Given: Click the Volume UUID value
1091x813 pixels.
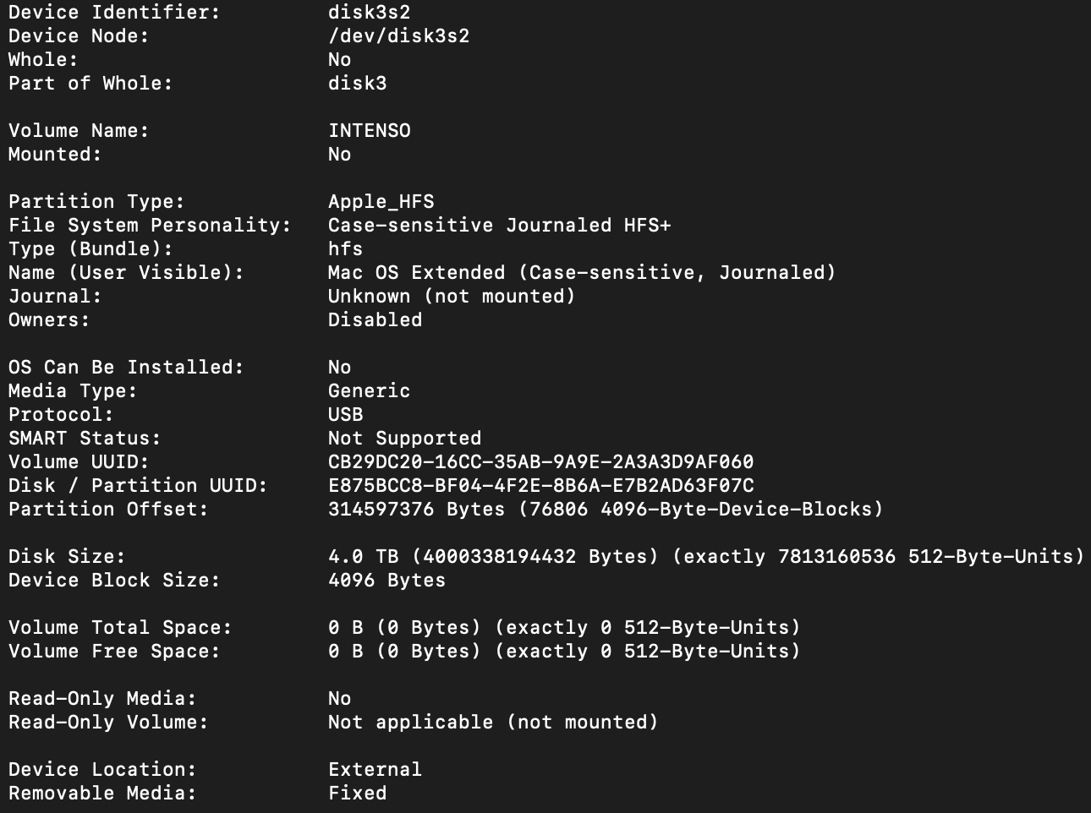Looking at the screenshot, I should [x=540, y=462].
